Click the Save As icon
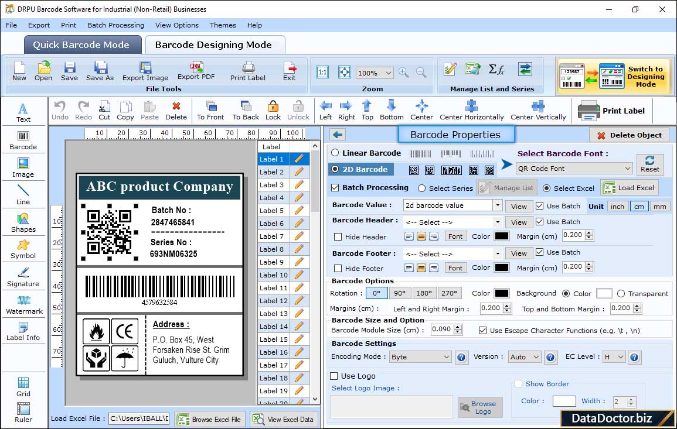Screen dimensions: 677x429 [100, 71]
